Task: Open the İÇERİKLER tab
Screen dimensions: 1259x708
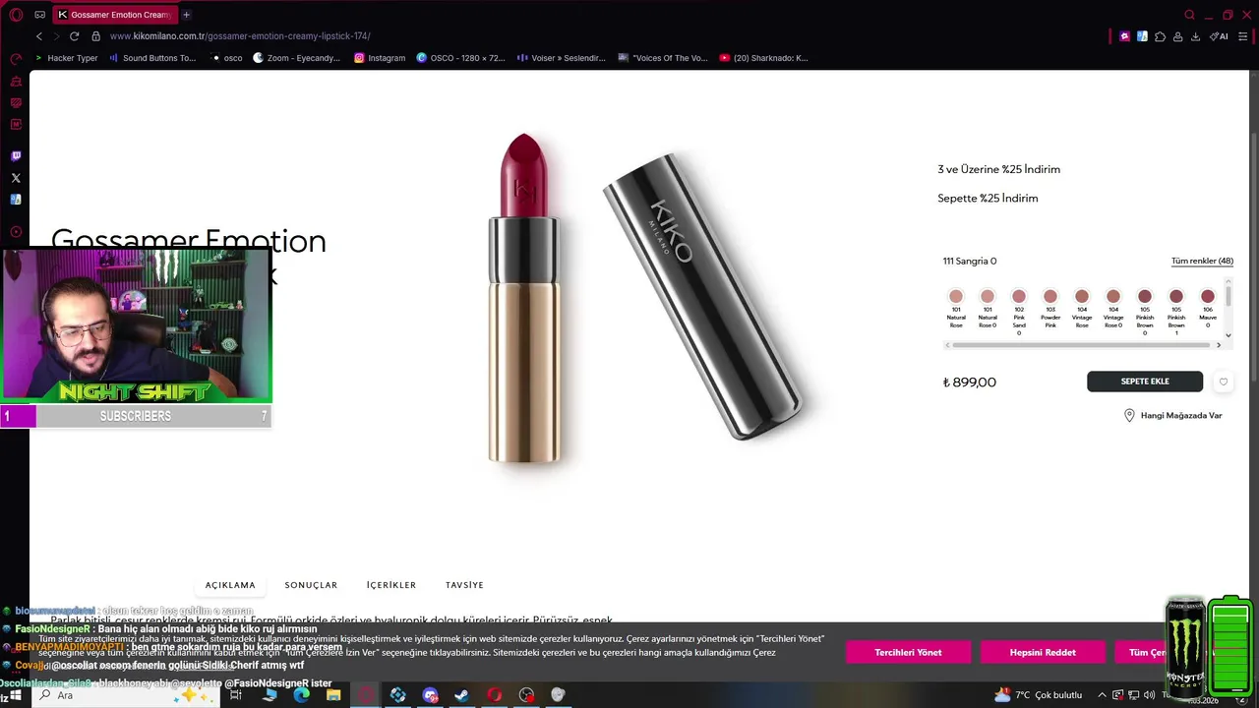Action: click(391, 585)
